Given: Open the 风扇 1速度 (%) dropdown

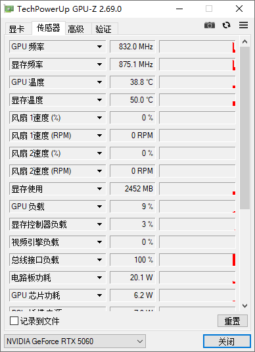Looking at the screenshot, I should [99, 118].
